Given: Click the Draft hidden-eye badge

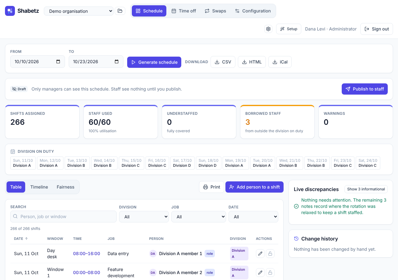Looking at the screenshot, I should click(19, 89).
